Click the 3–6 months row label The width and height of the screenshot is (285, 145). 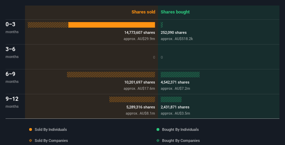click(x=12, y=52)
